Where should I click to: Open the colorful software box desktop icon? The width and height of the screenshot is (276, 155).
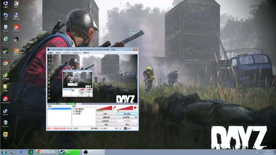tap(6, 76)
